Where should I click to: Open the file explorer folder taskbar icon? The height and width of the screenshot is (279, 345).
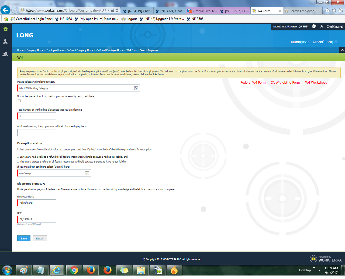(141, 270)
